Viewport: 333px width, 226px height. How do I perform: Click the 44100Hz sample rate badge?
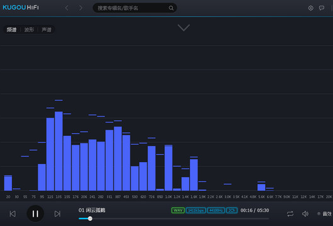click(x=216, y=210)
